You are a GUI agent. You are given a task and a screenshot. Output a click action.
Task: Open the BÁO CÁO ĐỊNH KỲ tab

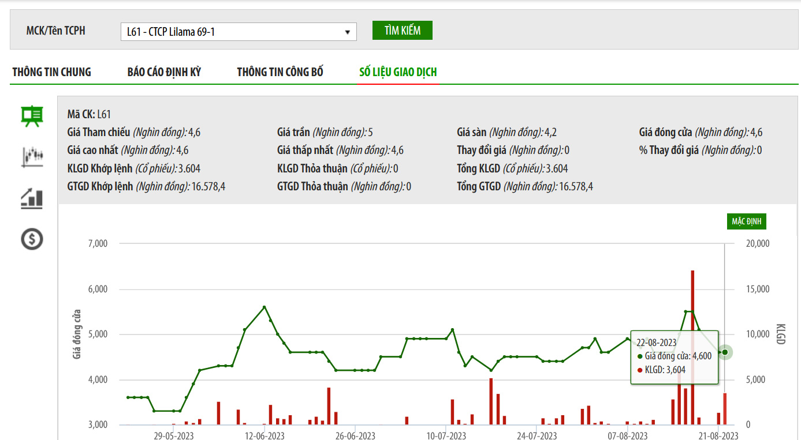(164, 72)
